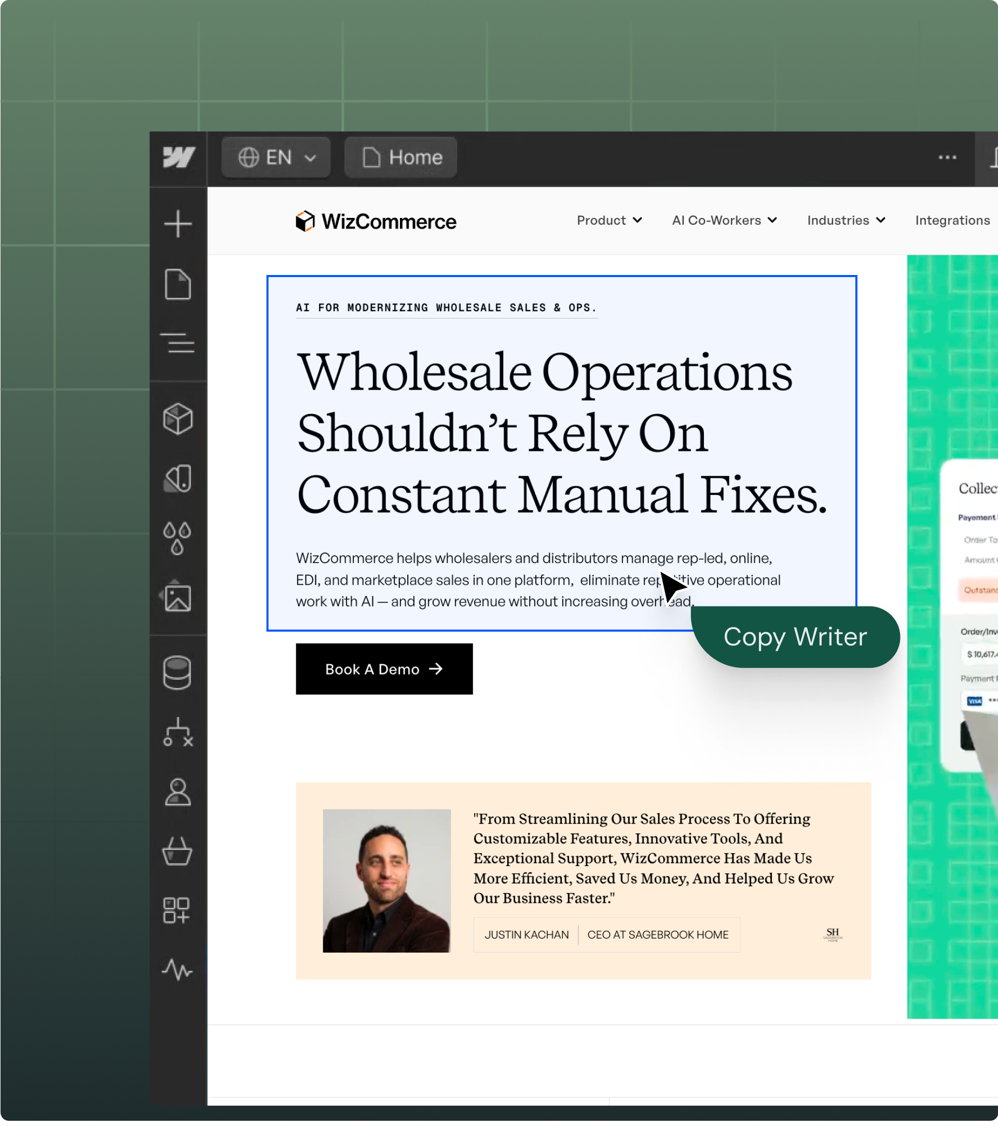The image size is (998, 1127).
Task: Click the WizCommerce logo
Action: coord(376,222)
